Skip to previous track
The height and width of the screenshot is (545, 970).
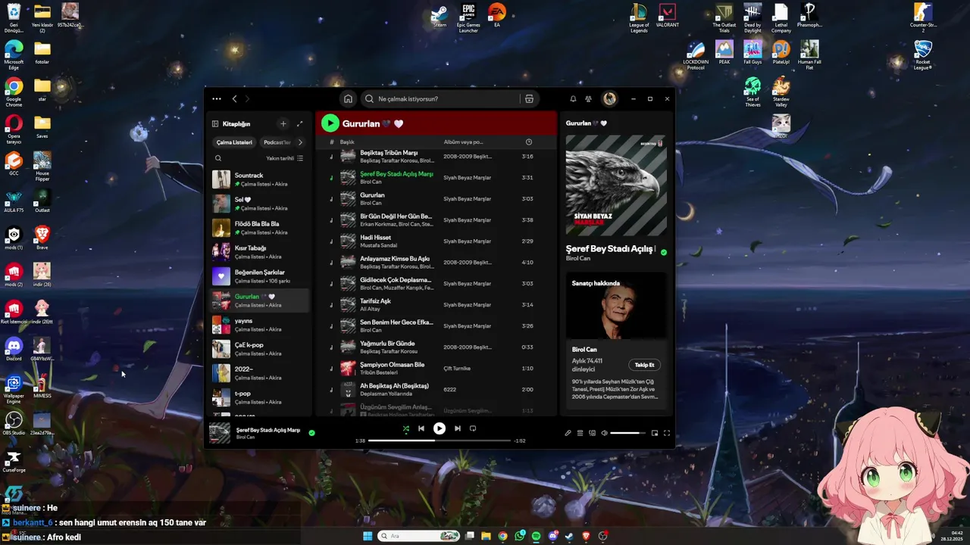click(421, 428)
